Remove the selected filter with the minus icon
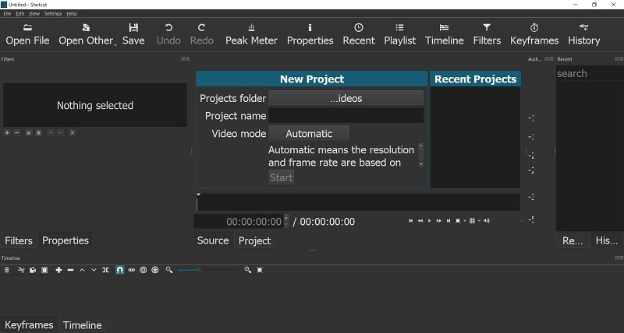The height and width of the screenshot is (333, 624). (16, 132)
